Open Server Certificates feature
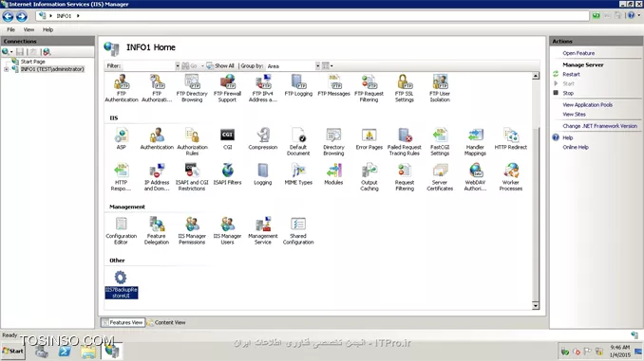 (x=440, y=176)
